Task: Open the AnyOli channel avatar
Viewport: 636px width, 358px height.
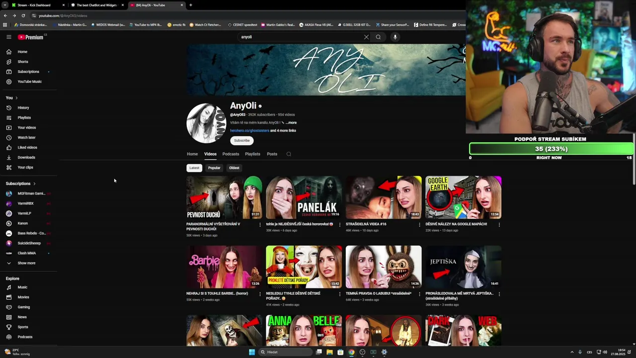Action: coord(206,123)
